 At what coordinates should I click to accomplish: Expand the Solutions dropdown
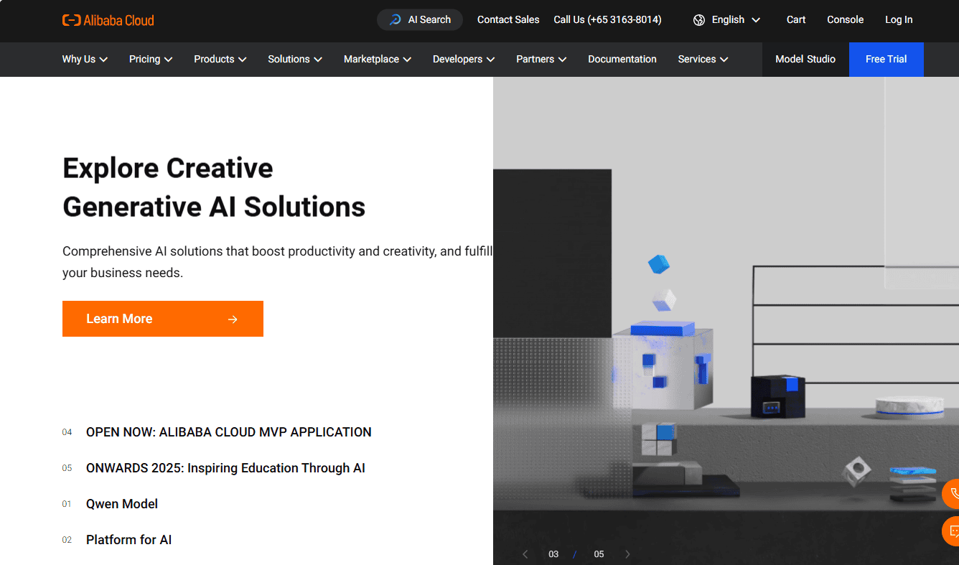tap(294, 59)
